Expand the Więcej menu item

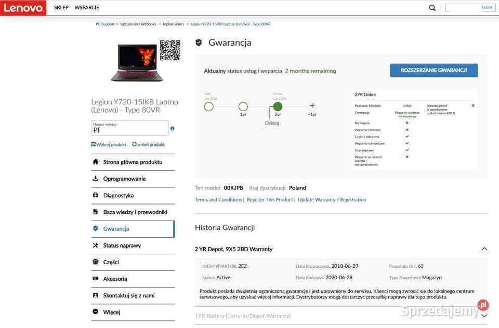tap(133, 312)
